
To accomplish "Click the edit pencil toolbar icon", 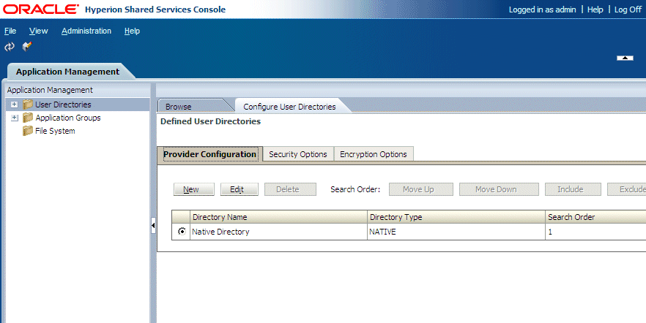I will pos(27,47).
